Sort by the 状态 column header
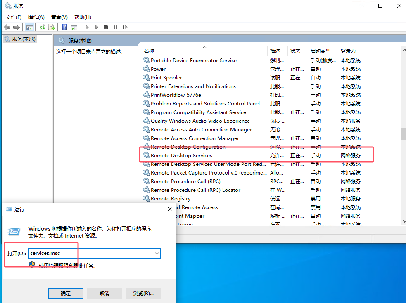The width and height of the screenshot is (406, 303). (297, 51)
